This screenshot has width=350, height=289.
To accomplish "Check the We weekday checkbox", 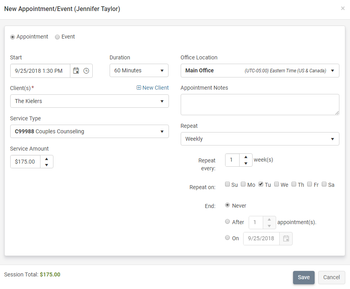I will tap(277, 184).
